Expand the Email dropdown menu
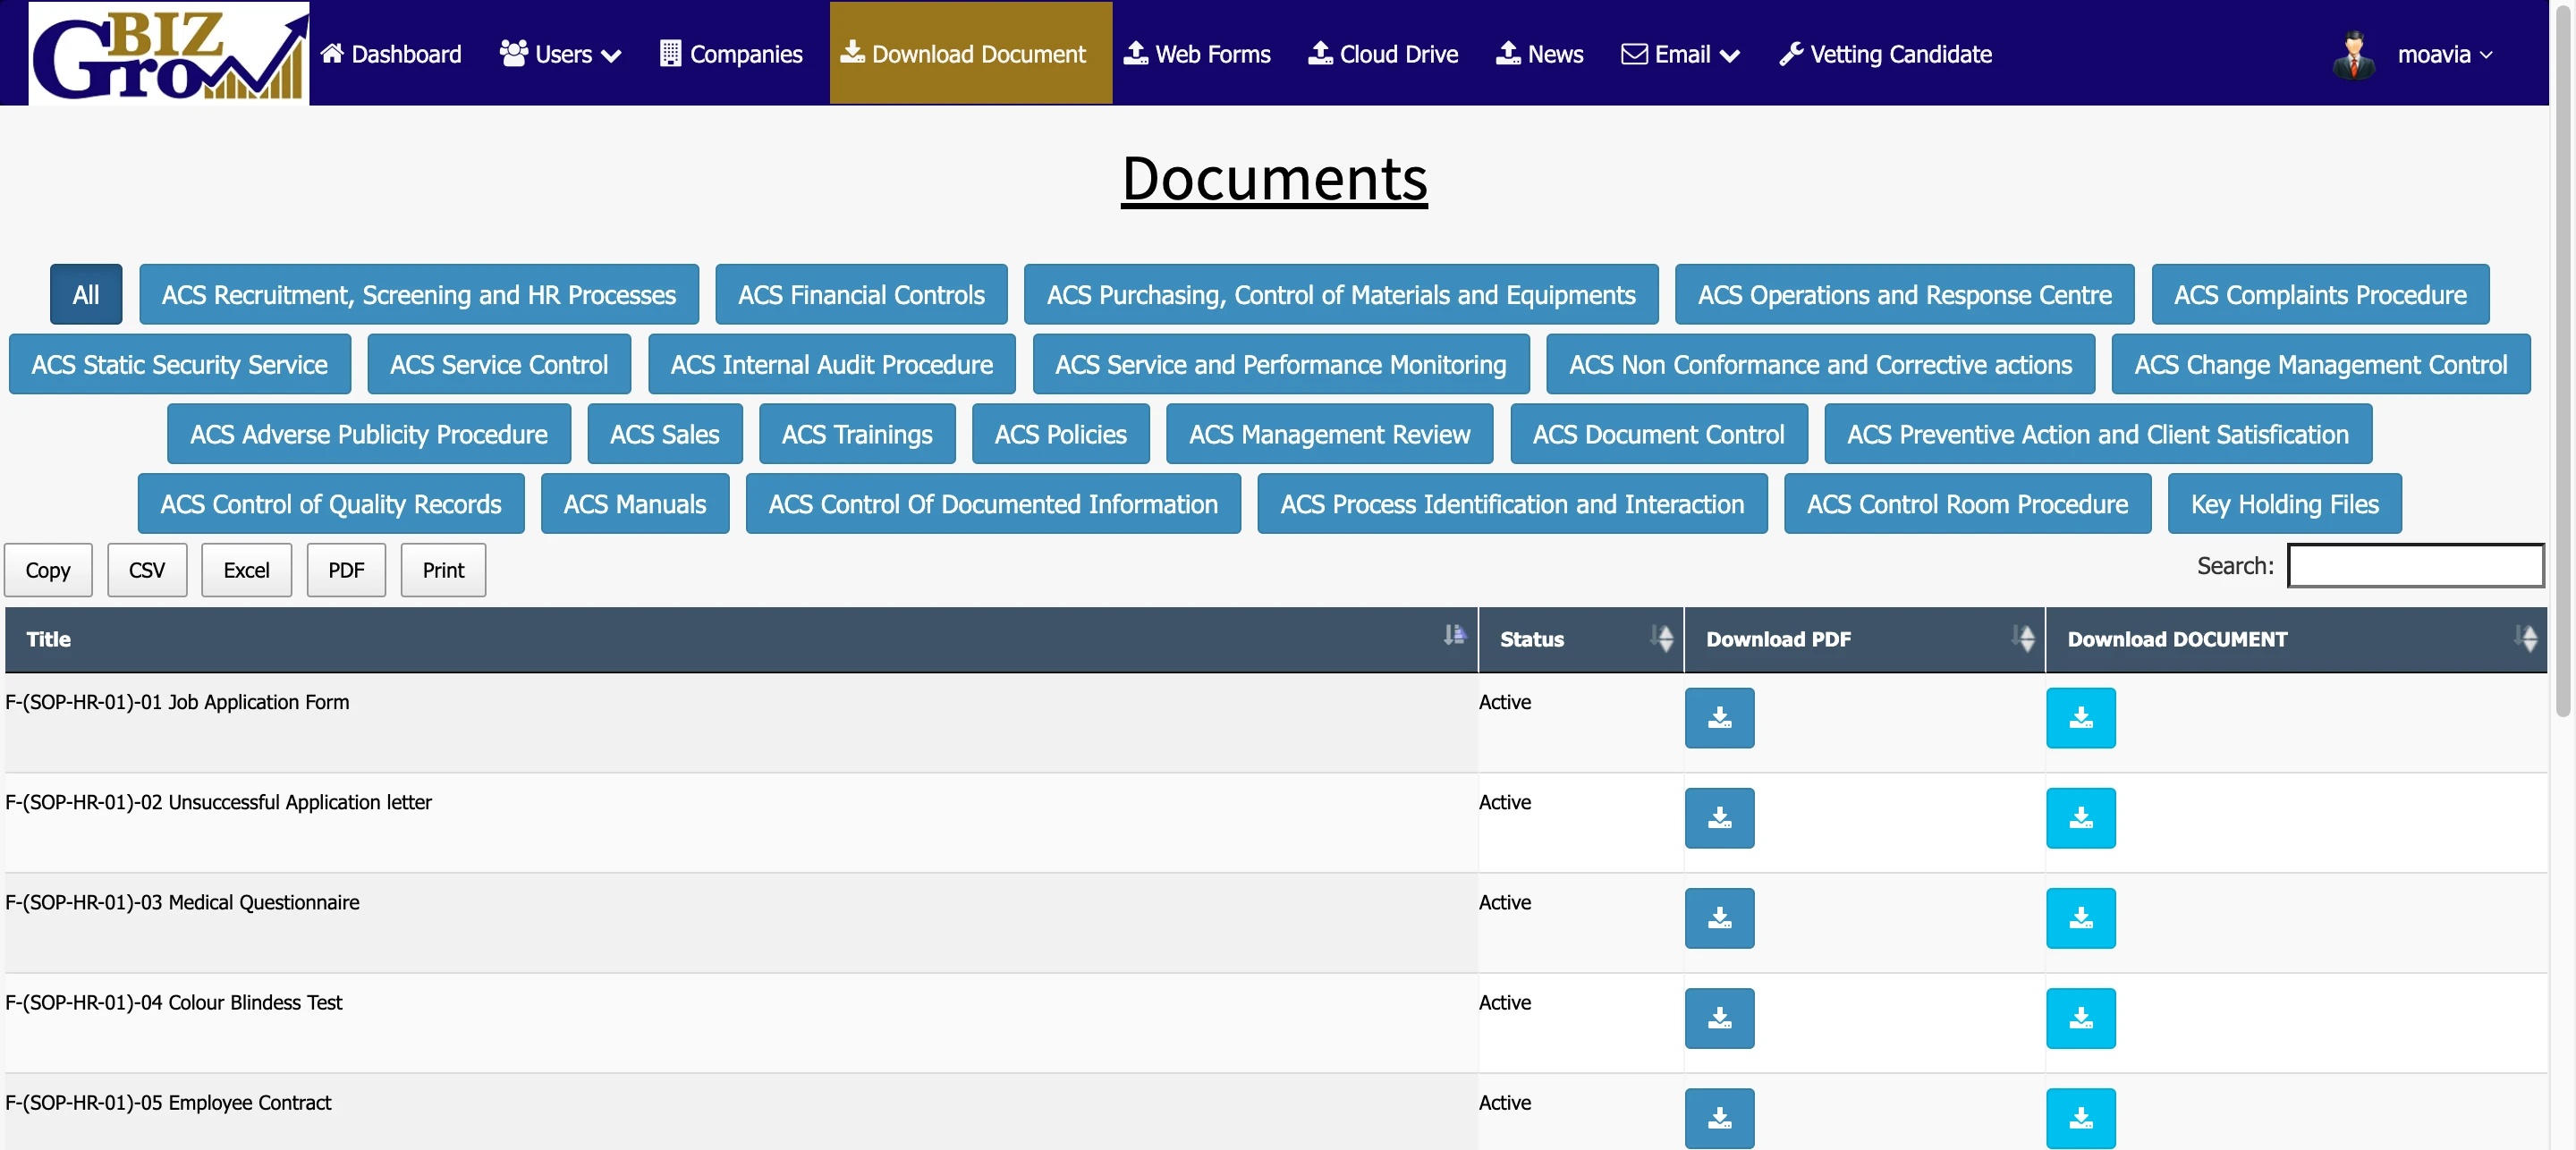The height and width of the screenshot is (1150, 2576). tap(1680, 54)
